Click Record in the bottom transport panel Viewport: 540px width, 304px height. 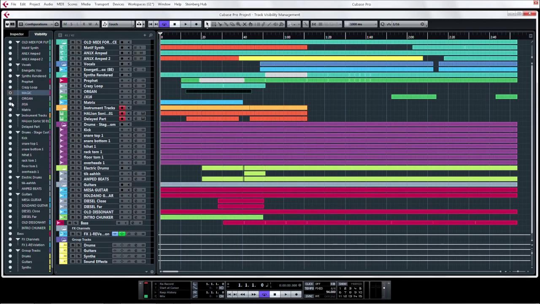point(296,294)
